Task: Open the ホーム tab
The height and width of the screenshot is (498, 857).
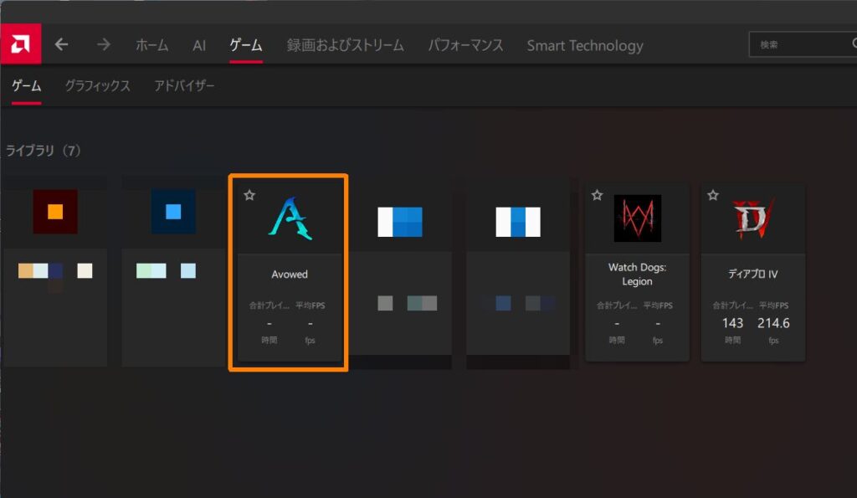Action: (x=152, y=45)
